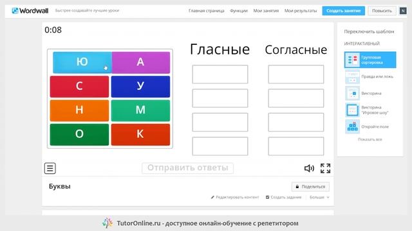This screenshot has width=412, height=231.
Task: Click Редактировать контент link
Action: [235, 197]
